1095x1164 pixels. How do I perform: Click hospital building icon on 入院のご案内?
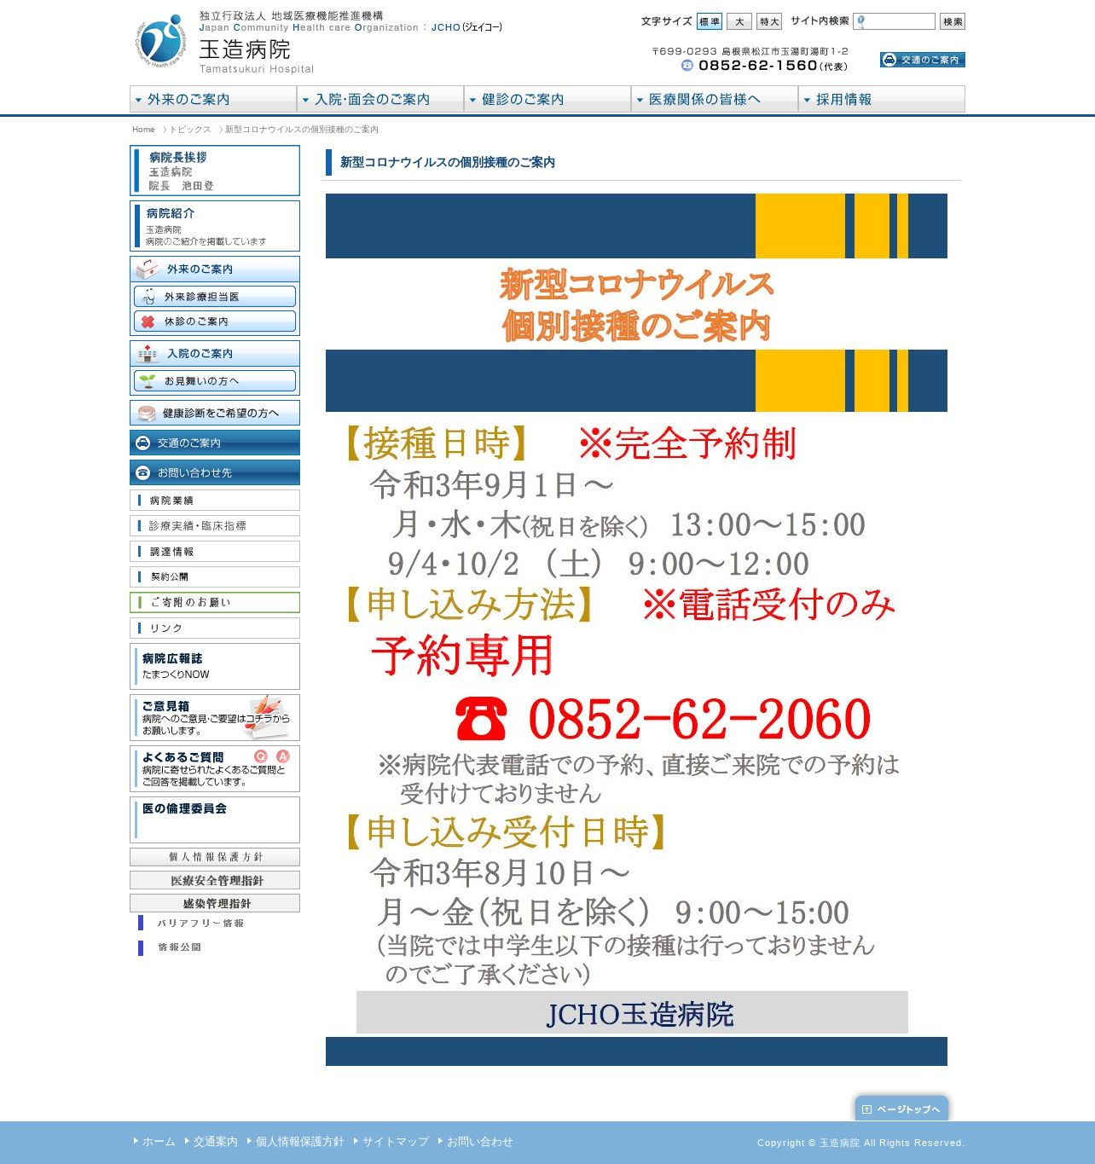coord(148,354)
